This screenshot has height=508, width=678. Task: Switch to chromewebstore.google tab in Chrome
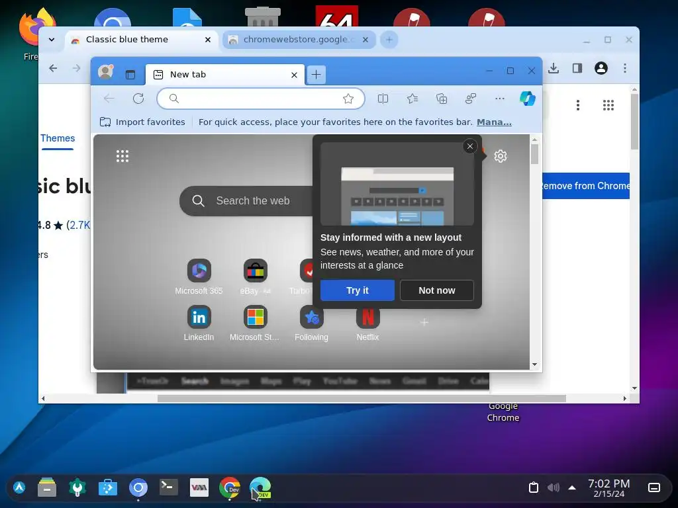pyautogui.click(x=299, y=40)
